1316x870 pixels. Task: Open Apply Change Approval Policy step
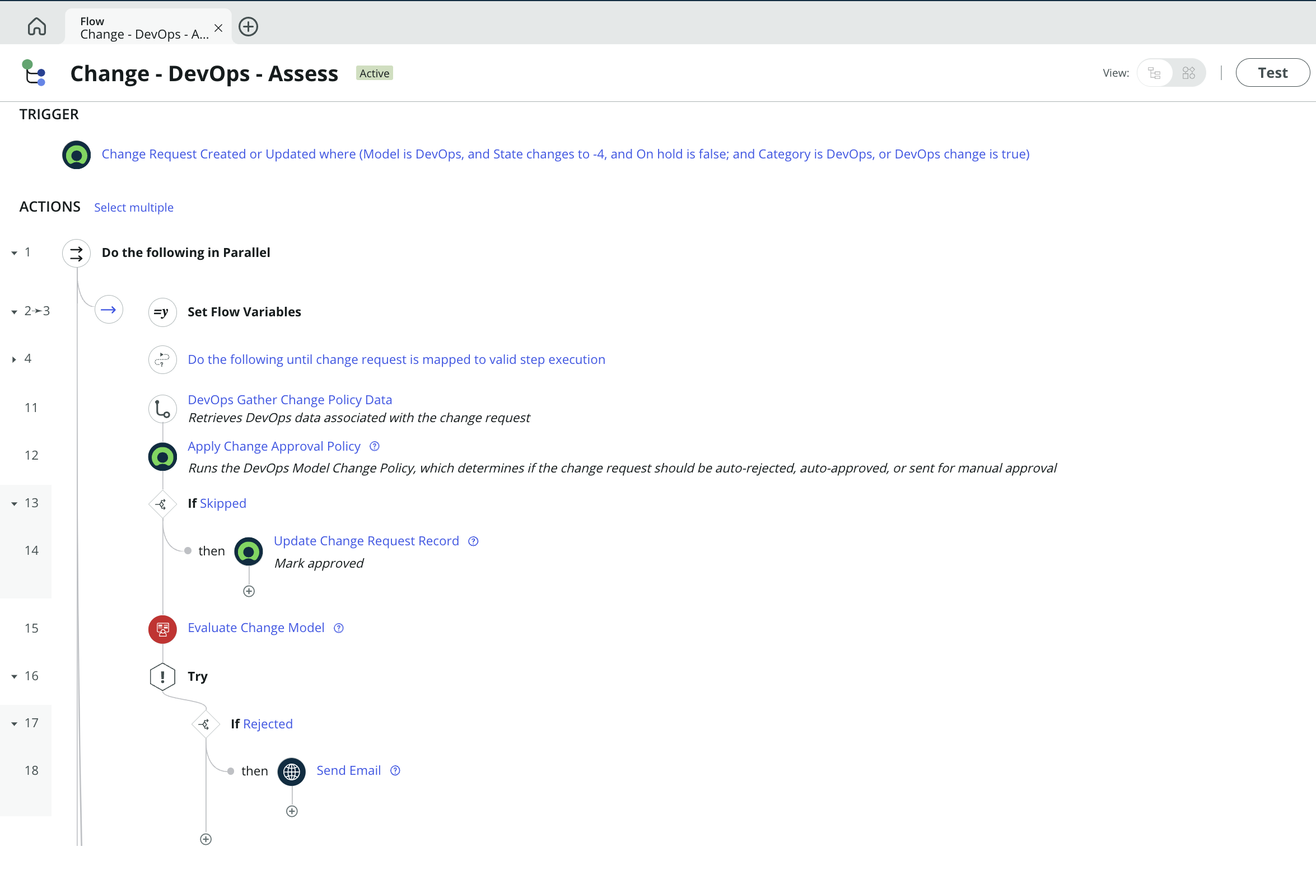tap(274, 446)
